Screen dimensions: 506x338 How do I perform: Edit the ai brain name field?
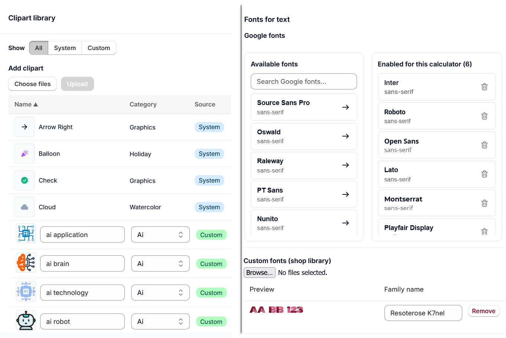[82, 263]
